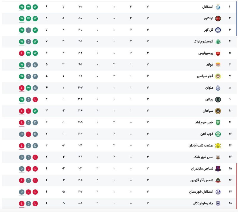
Task: Click the Paykan dark green club logo
Action: 218,99
